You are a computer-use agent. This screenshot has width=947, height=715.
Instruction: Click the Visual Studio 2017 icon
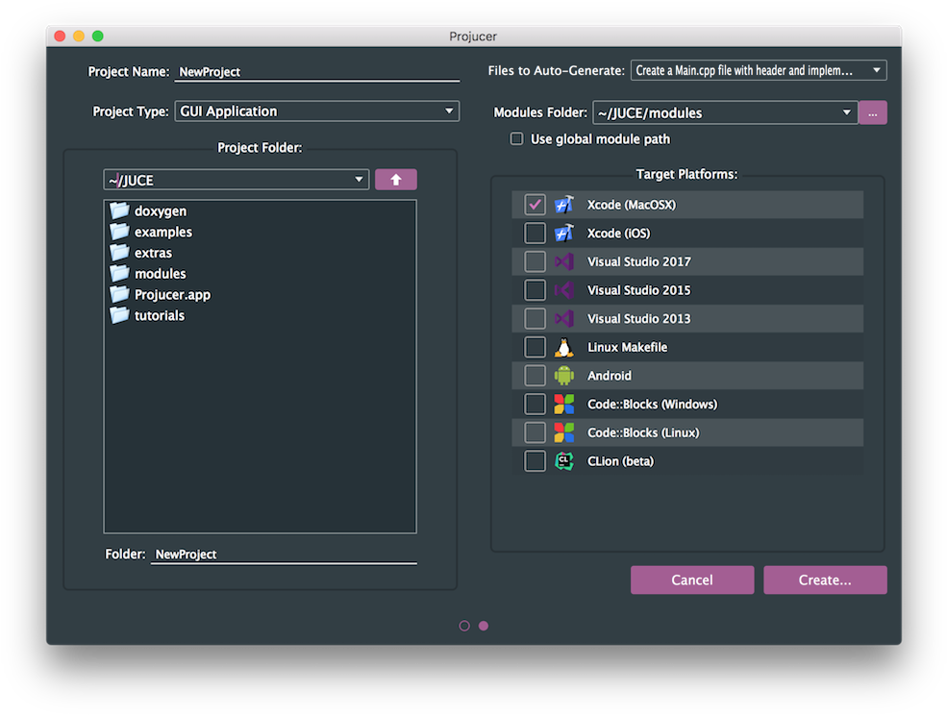click(x=562, y=260)
